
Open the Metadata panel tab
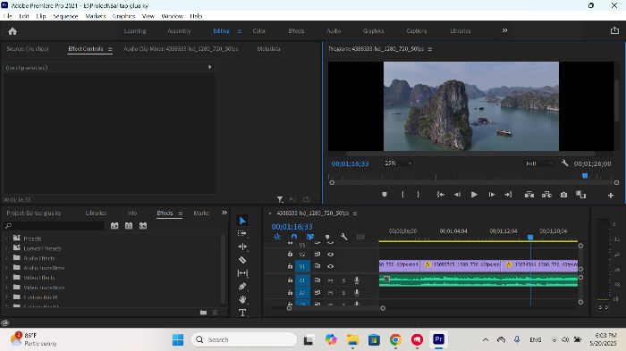point(268,48)
